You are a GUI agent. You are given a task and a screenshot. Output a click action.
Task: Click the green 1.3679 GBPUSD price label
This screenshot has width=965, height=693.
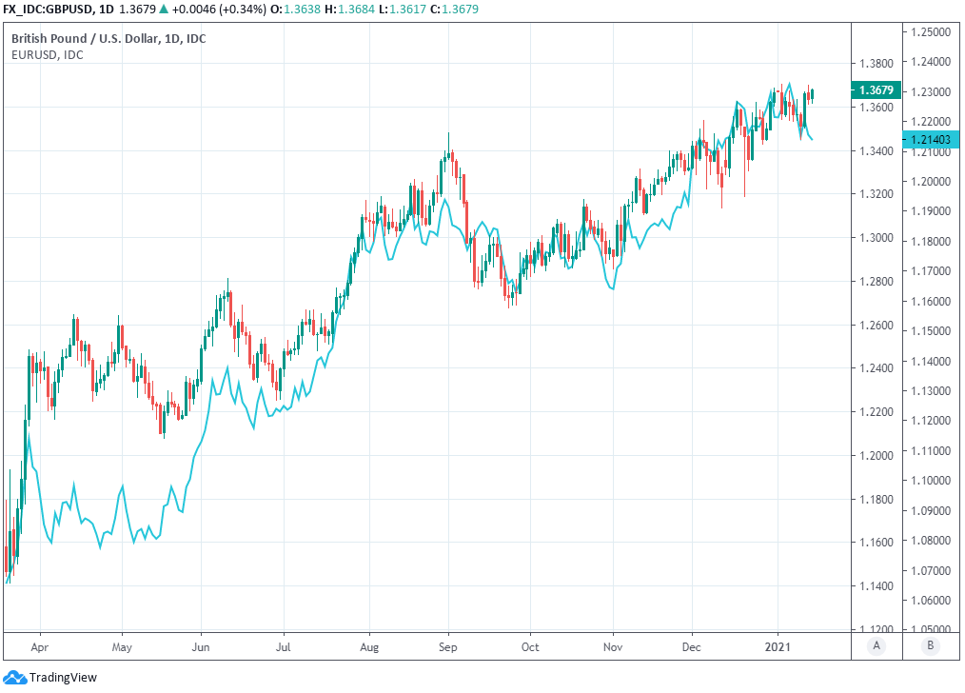(x=875, y=90)
